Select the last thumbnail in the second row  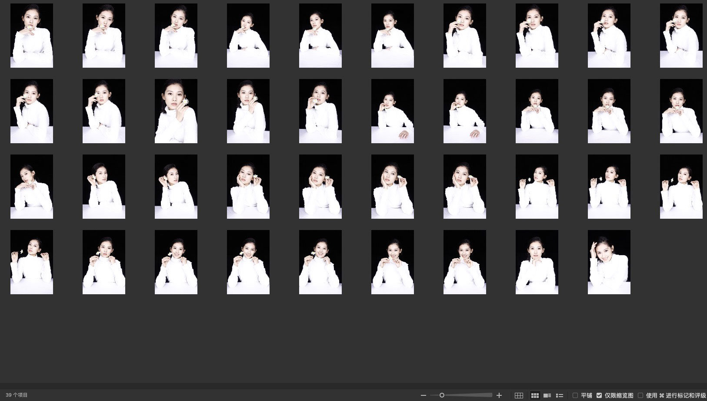(x=681, y=111)
